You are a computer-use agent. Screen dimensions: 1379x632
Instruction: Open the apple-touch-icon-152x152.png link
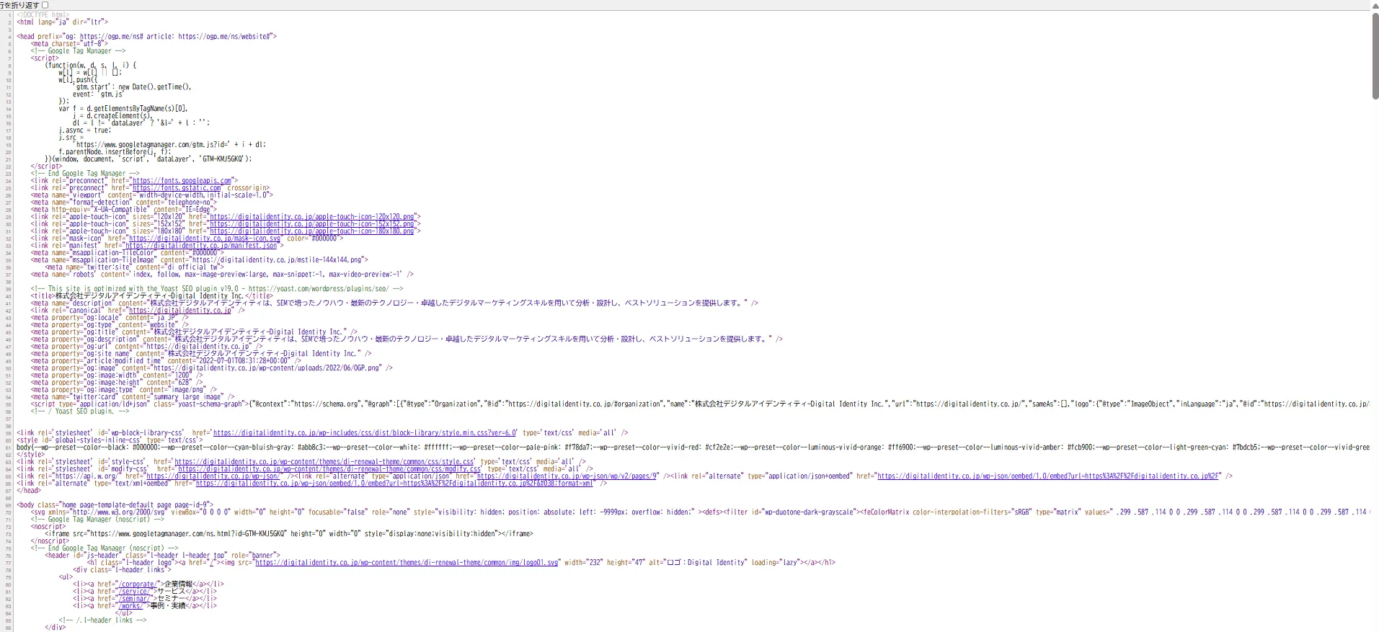(312, 224)
